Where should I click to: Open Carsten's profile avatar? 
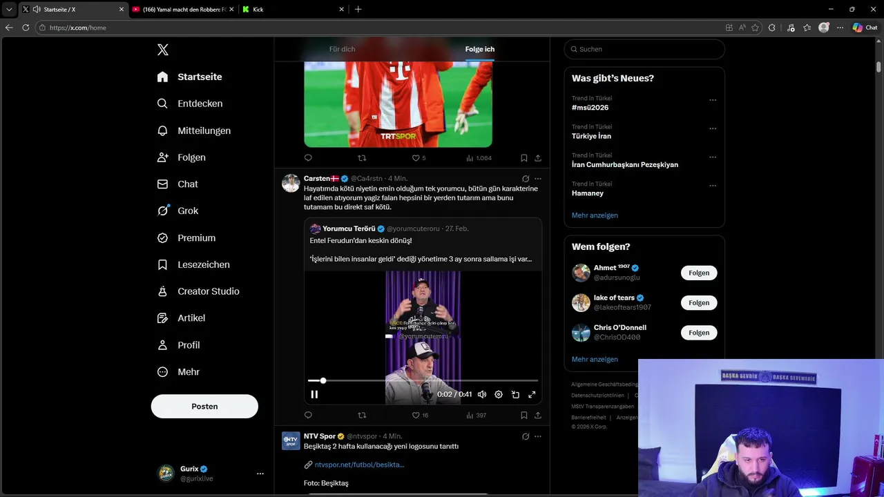pyautogui.click(x=291, y=183)
